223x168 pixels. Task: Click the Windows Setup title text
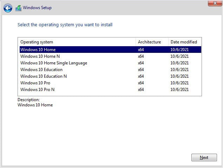pos(37,8)
